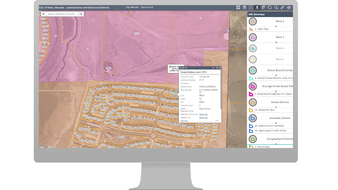Open the Measurement ruler tool
This screenshot has height=190, width=338.
(x=282, y=8)
